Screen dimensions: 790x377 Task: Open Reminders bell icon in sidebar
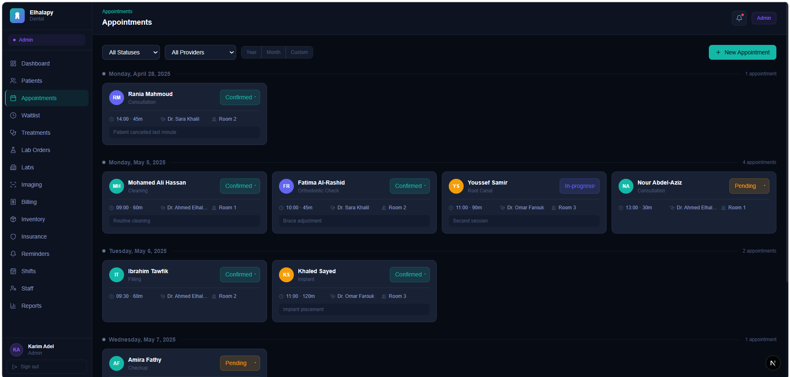(13, 254)
